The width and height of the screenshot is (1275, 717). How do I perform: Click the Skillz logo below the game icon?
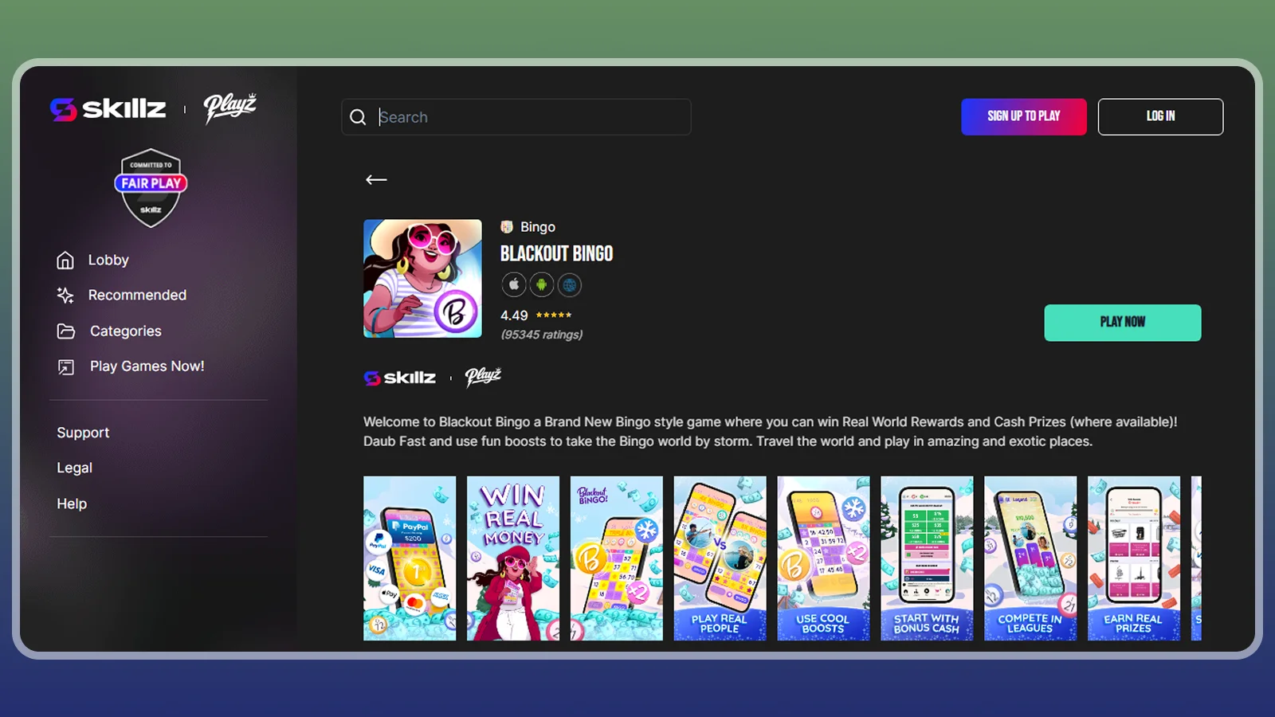[400, 378]
